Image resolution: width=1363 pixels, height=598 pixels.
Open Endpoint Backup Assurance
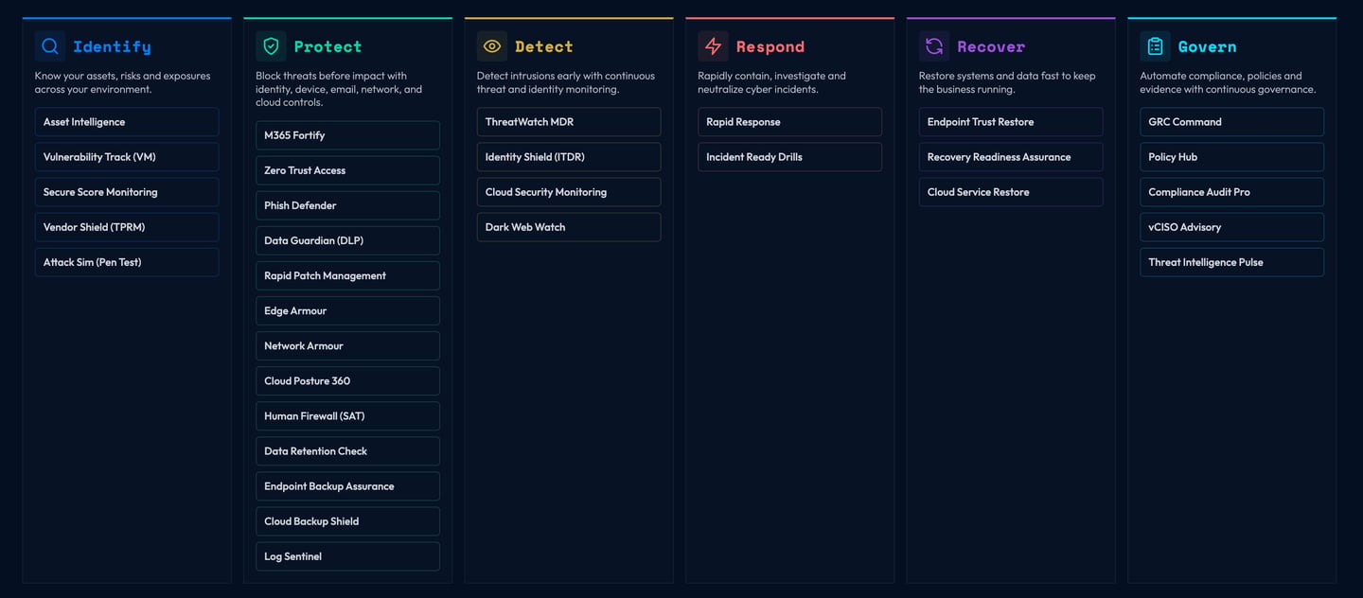coord(347,486)
